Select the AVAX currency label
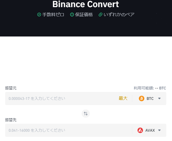 150,130
